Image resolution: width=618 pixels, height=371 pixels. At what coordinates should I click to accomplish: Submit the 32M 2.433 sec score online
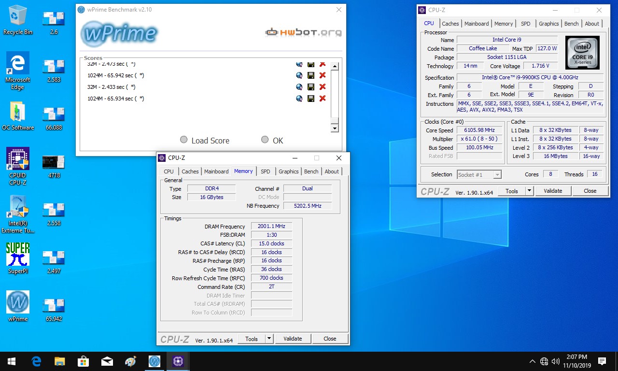[x=299, y=87]
